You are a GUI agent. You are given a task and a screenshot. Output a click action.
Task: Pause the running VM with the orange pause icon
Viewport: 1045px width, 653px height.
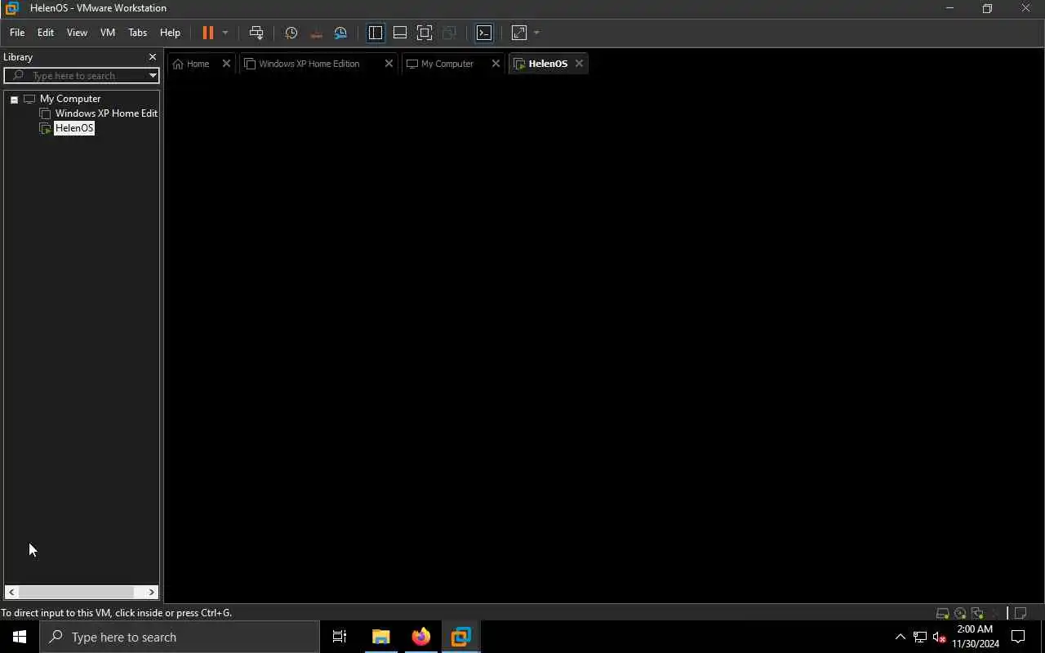(x=207, y=33)
